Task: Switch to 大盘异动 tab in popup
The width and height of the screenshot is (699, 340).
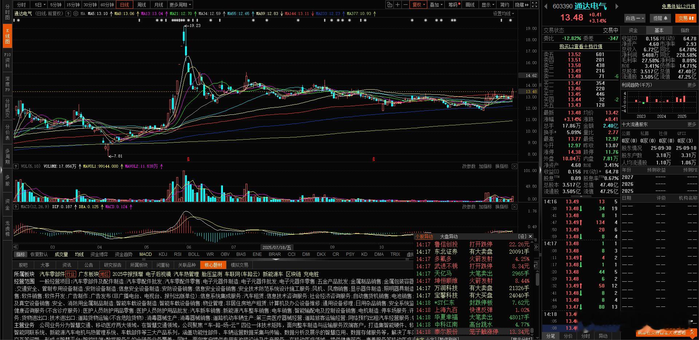Action: click(449, 237)
